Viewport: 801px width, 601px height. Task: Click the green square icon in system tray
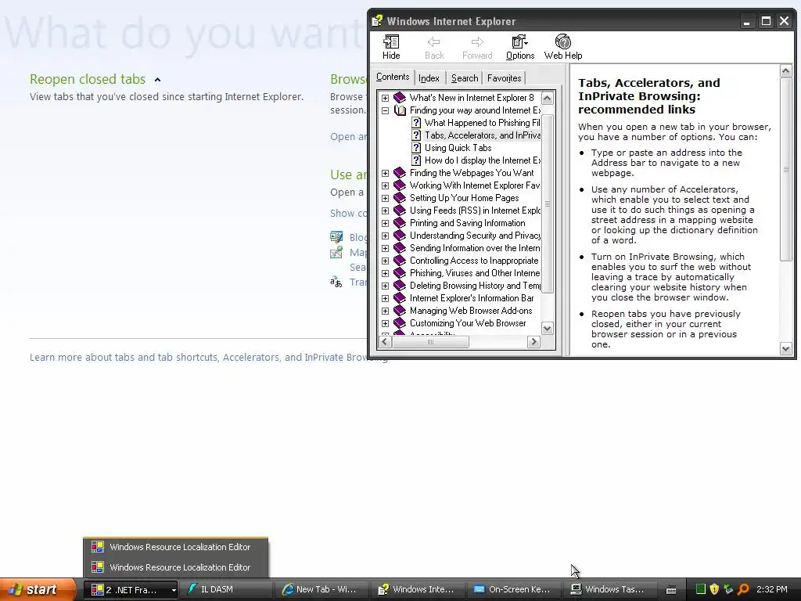click(x=701, y=589)
